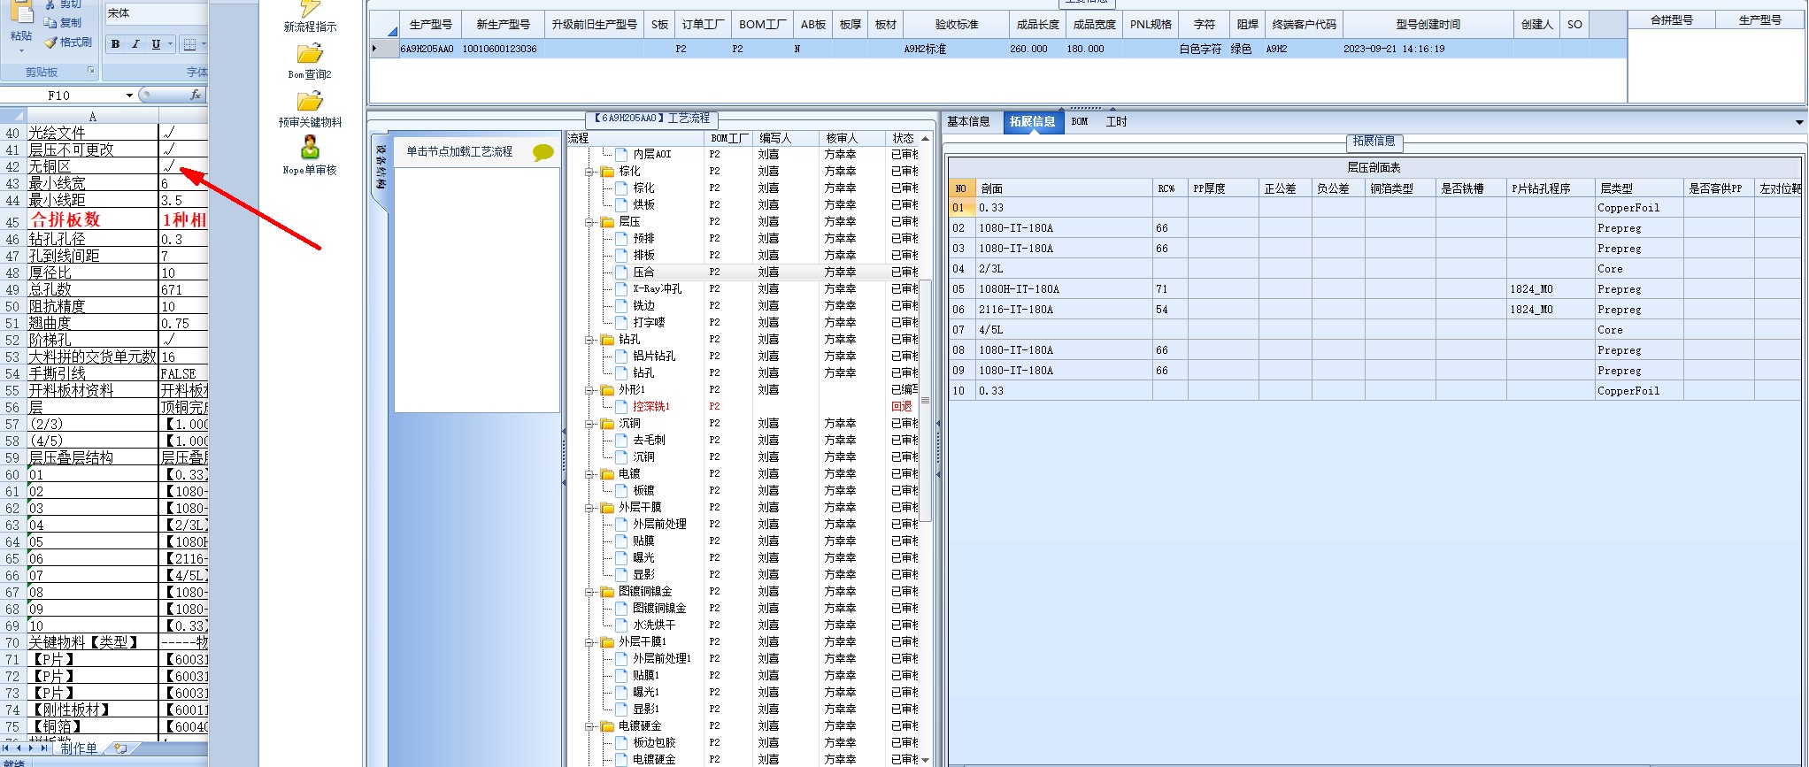Click the 压合 document icon
The height and width of the screenshot is (767, 1809).
pos(621,272)
